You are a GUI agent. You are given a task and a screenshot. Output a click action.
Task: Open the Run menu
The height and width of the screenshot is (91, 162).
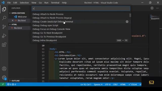point(46,3)
